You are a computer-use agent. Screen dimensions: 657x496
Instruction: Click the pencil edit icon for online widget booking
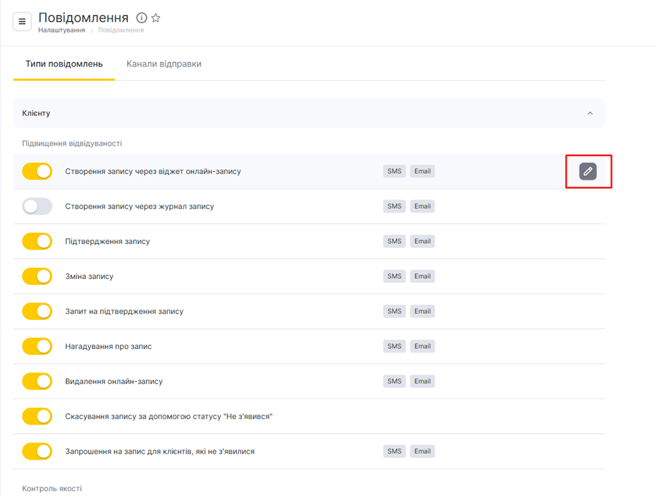pos(588,171)
